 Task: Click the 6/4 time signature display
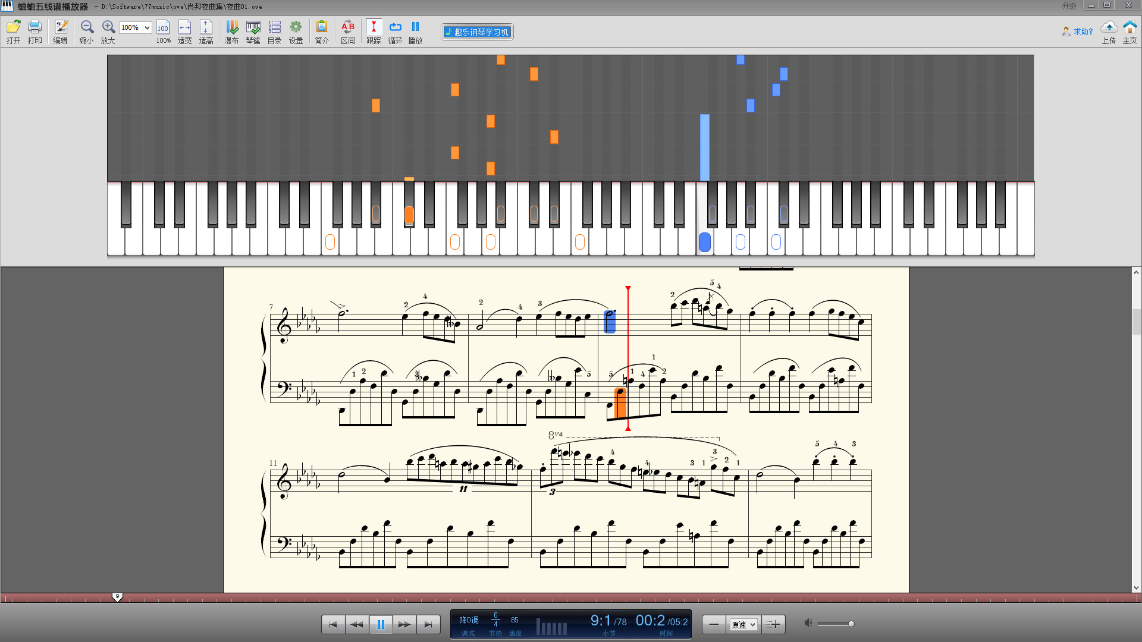[495, 619]
